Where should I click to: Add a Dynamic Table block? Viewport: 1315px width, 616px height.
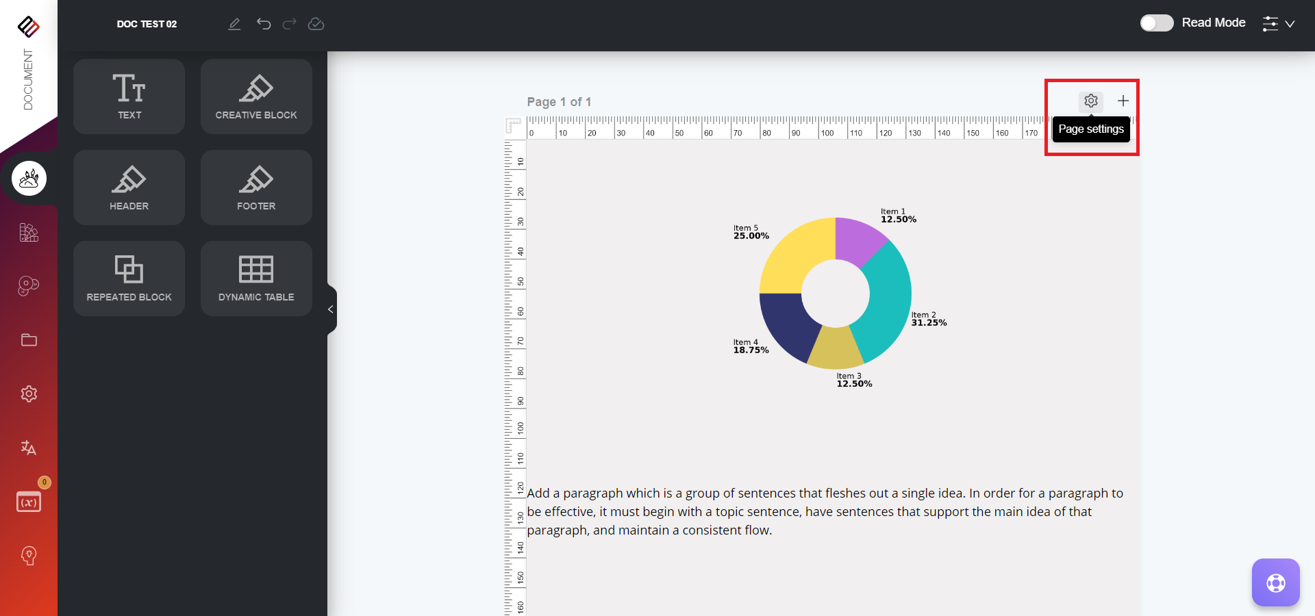coord(256,279)
